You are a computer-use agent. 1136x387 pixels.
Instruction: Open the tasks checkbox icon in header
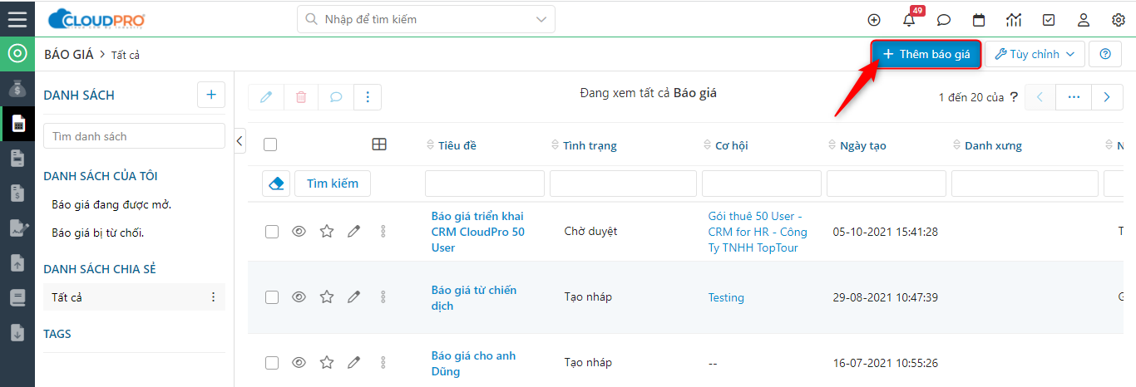pos(1049,20)
